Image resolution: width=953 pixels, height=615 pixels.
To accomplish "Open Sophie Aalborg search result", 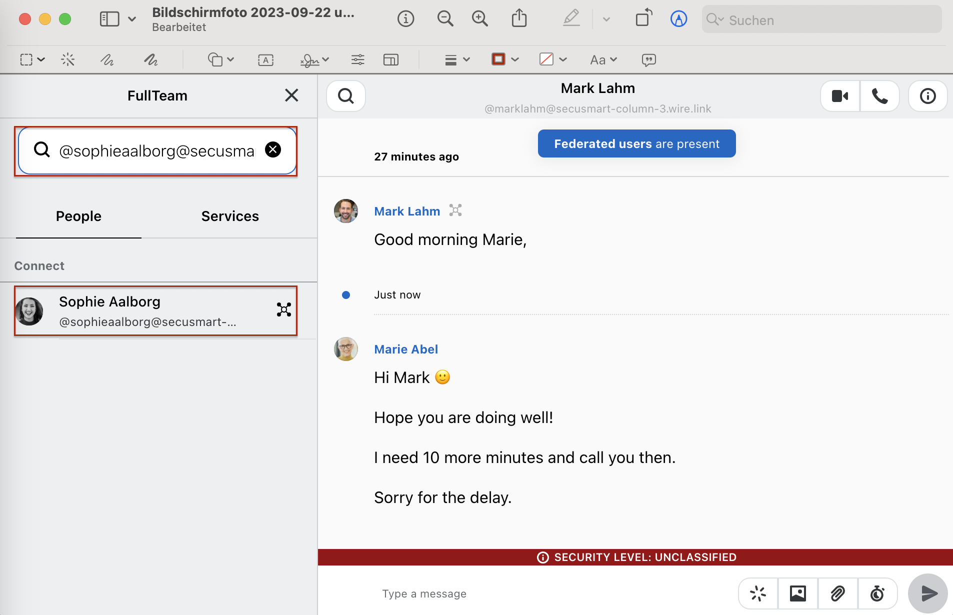I will (156, 310).
